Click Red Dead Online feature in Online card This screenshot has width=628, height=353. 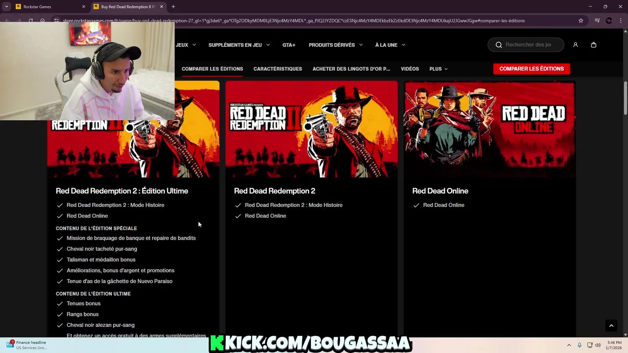(444, 205)
